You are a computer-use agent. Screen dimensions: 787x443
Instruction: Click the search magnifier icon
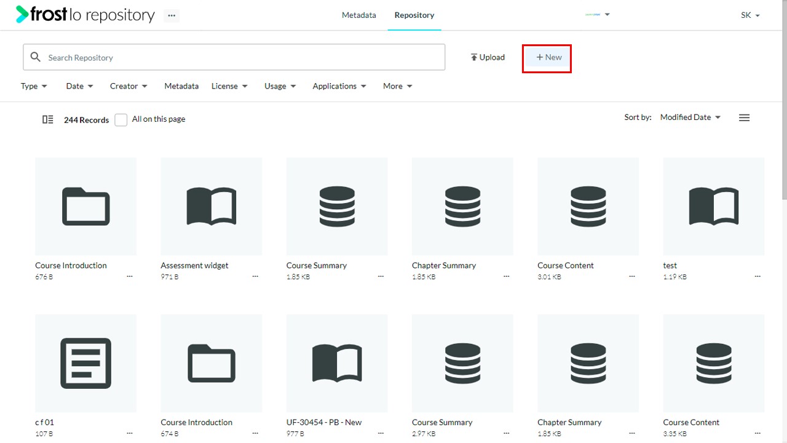36,57
